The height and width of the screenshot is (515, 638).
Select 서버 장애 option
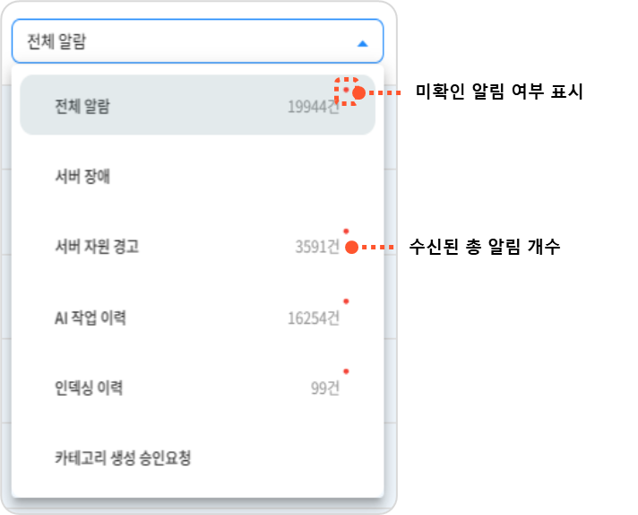pos(197,177)
